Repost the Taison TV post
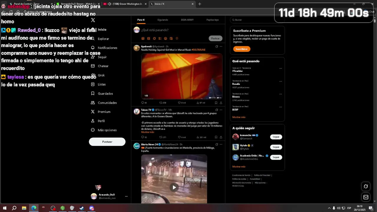This screenshot has width=377, height=212. click(163, 137)
